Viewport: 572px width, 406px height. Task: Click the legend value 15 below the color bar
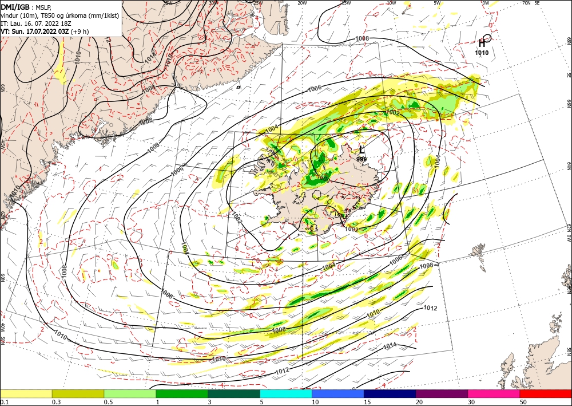[367, 402]
